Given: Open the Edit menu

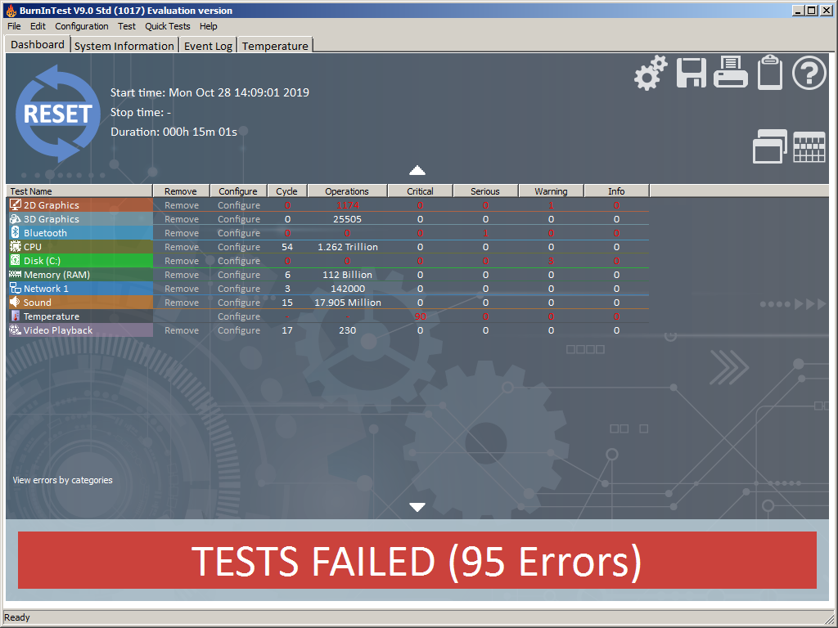Looking at the screenshot, I should [x=38, y=26].
